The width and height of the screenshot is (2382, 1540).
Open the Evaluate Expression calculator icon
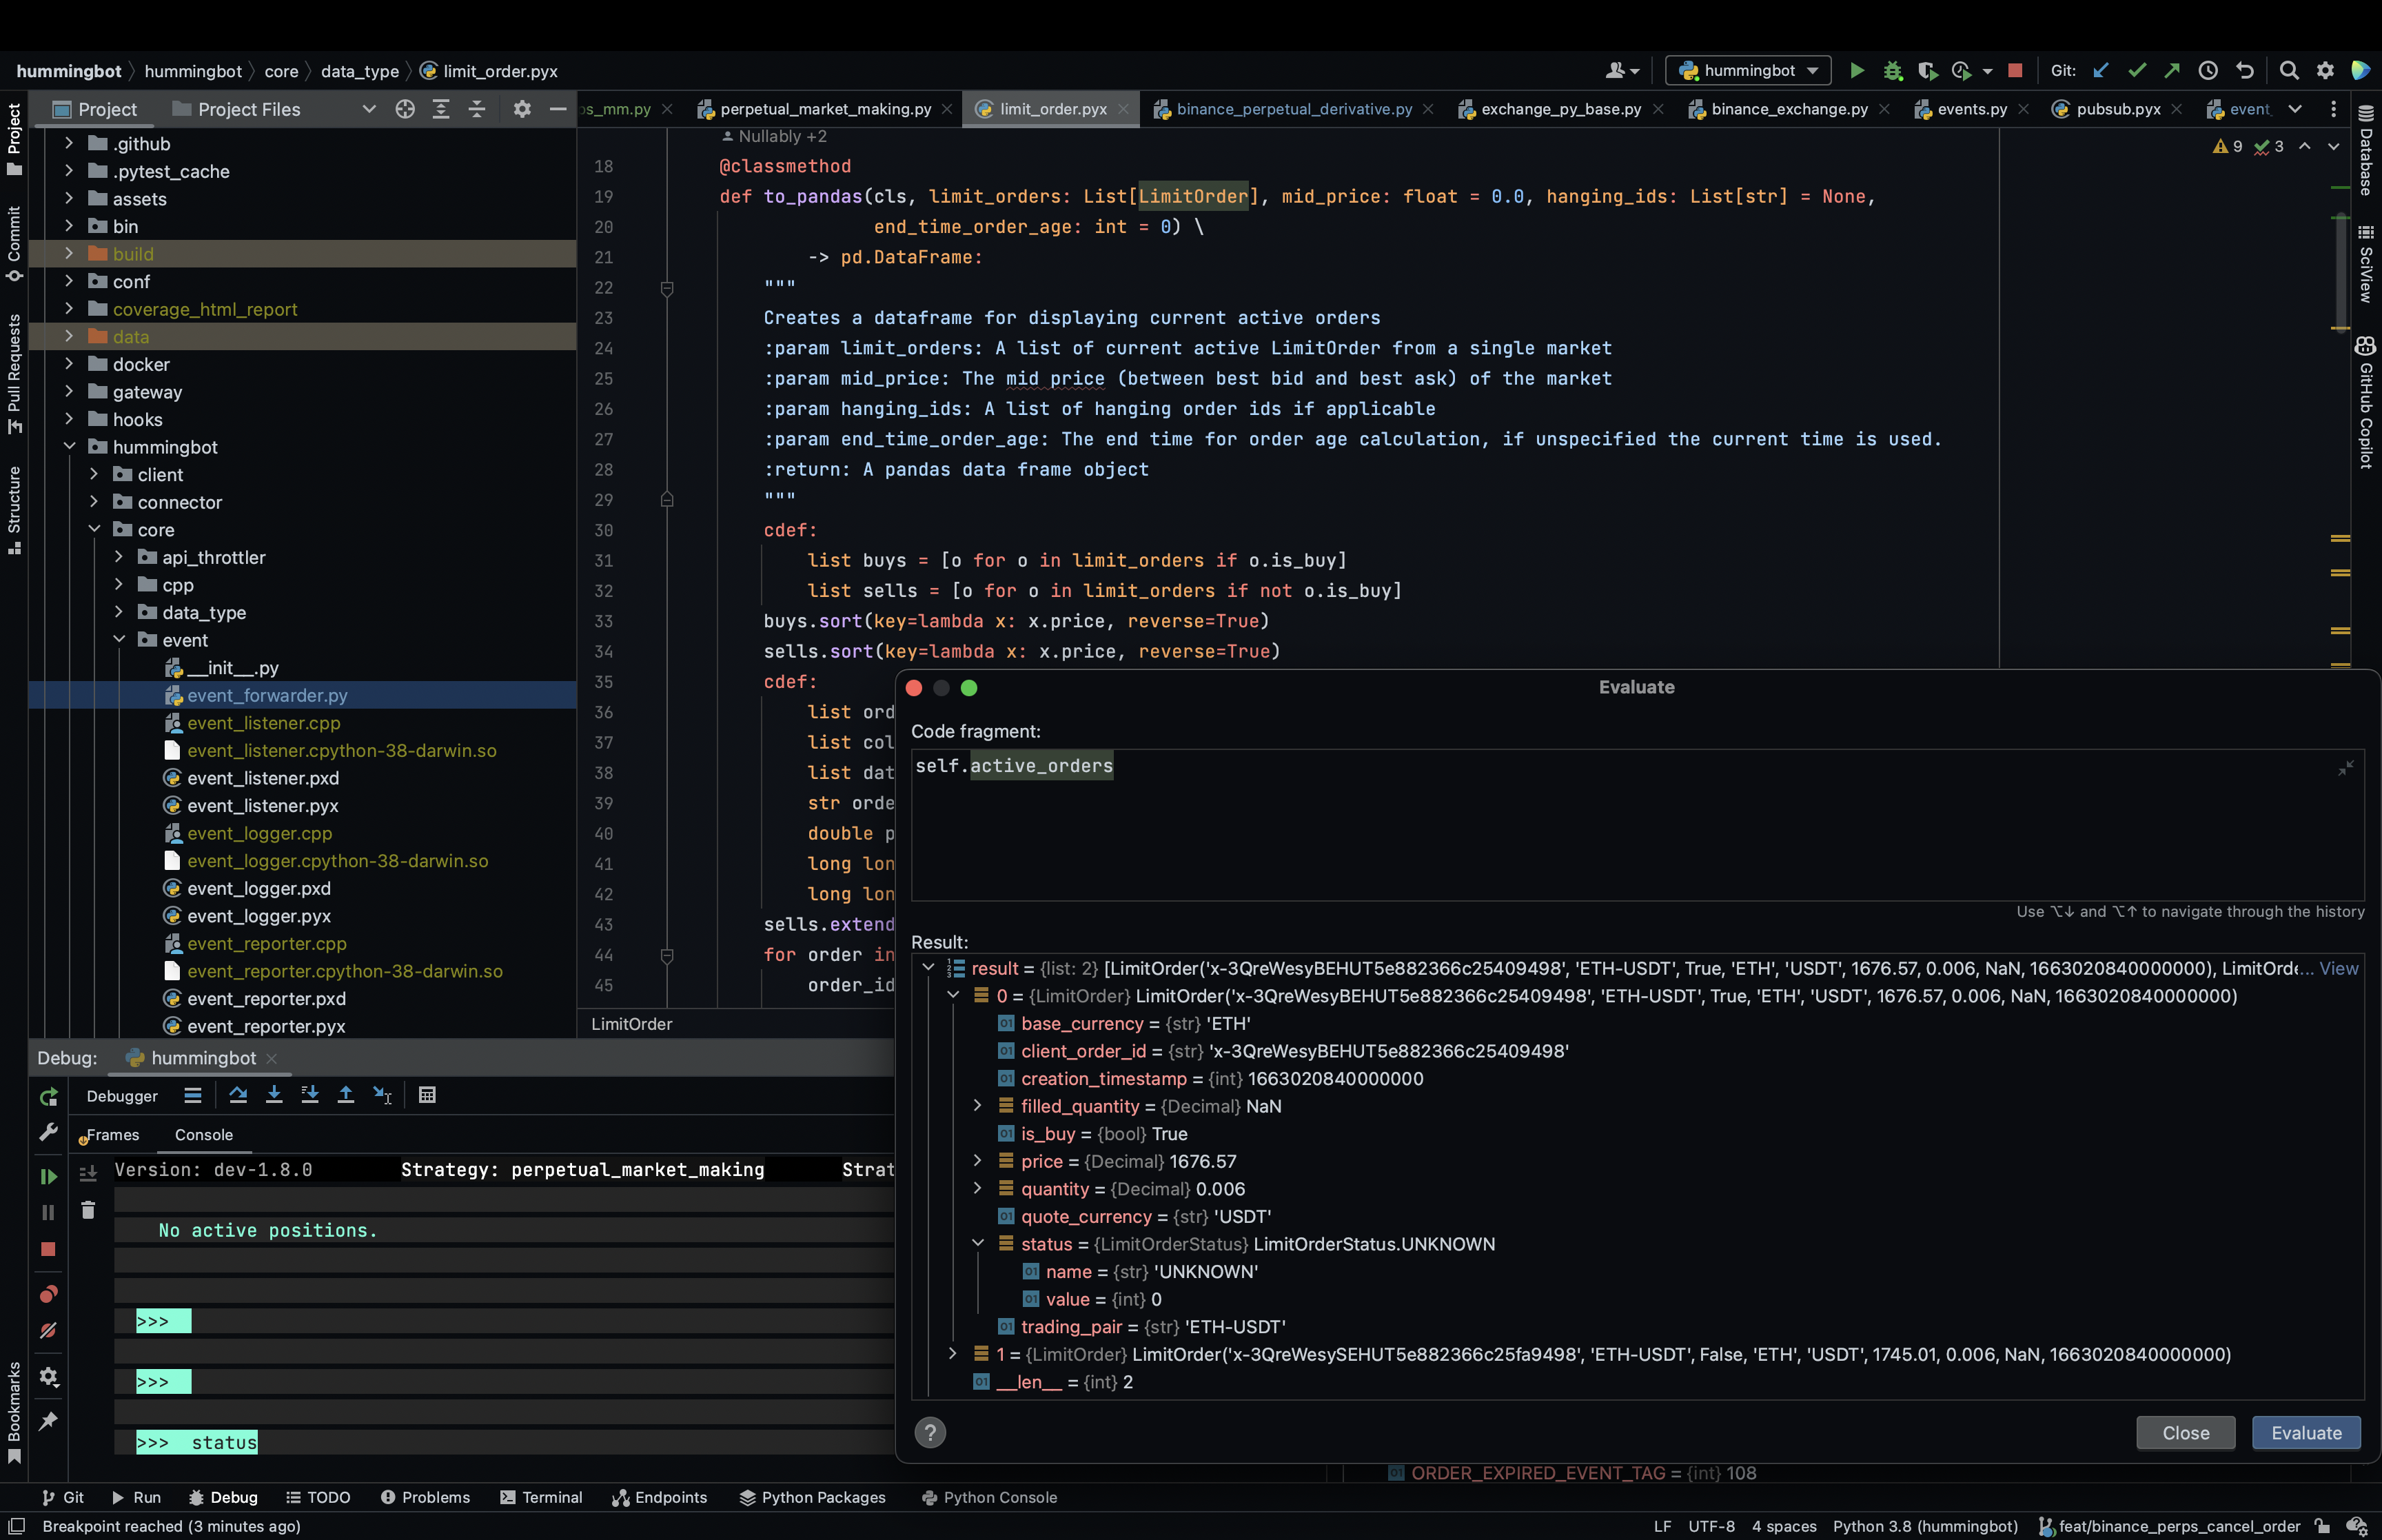427,1095
